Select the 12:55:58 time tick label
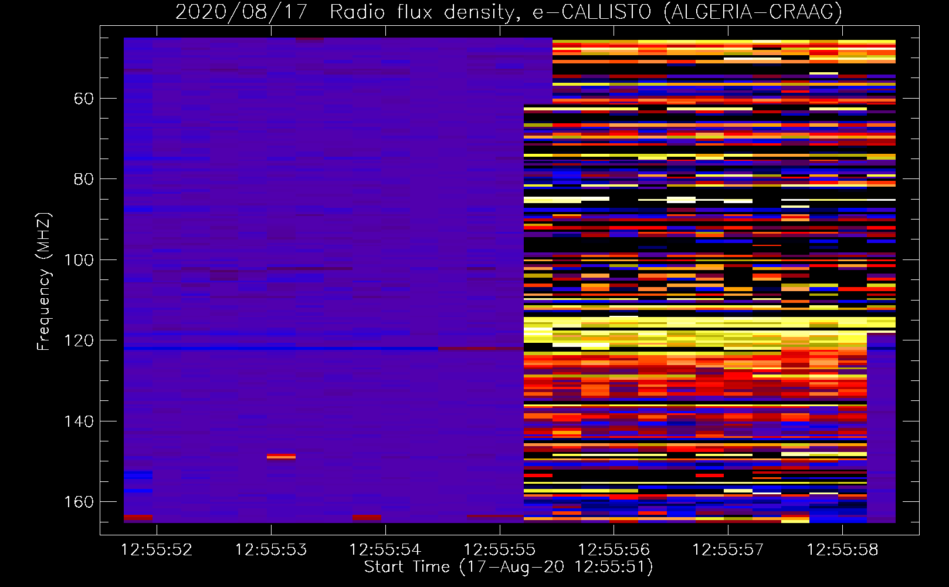Image resolution: width=949 pixels, height=587 pixels. 843,550
